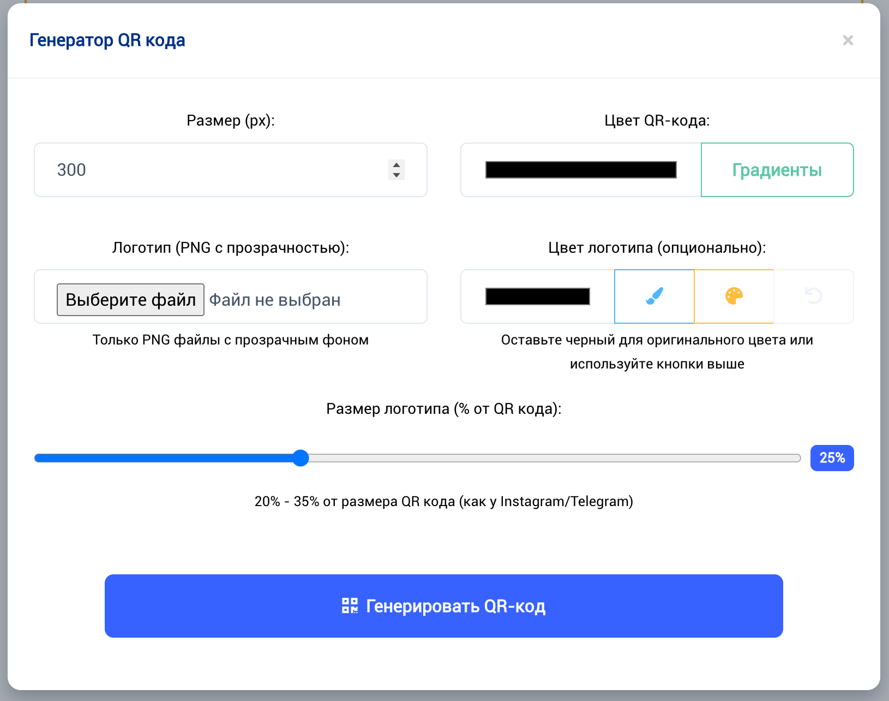This screenshot has width=889, height=701.
Task: Click the slider track to enlarge logo
Action: (545, 459)
